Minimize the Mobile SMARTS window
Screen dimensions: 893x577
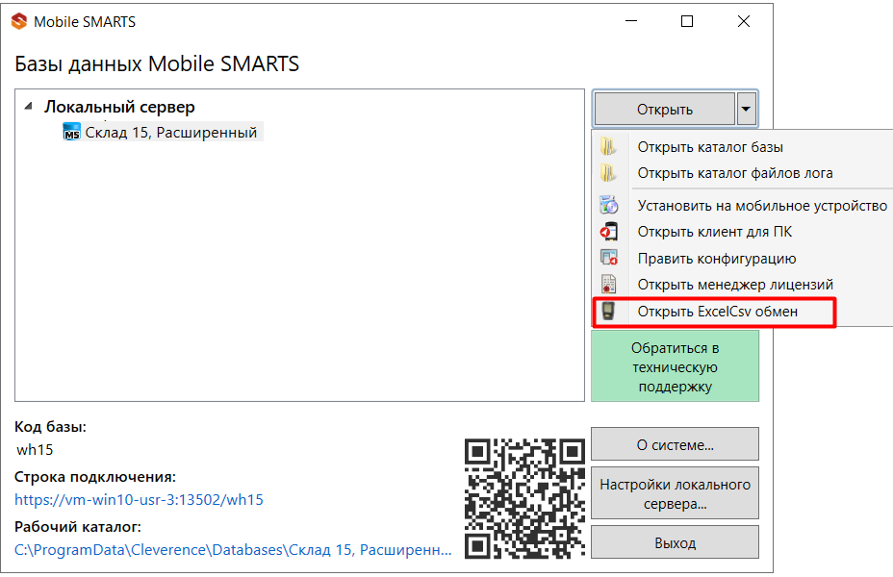click(x=631, y=21)
